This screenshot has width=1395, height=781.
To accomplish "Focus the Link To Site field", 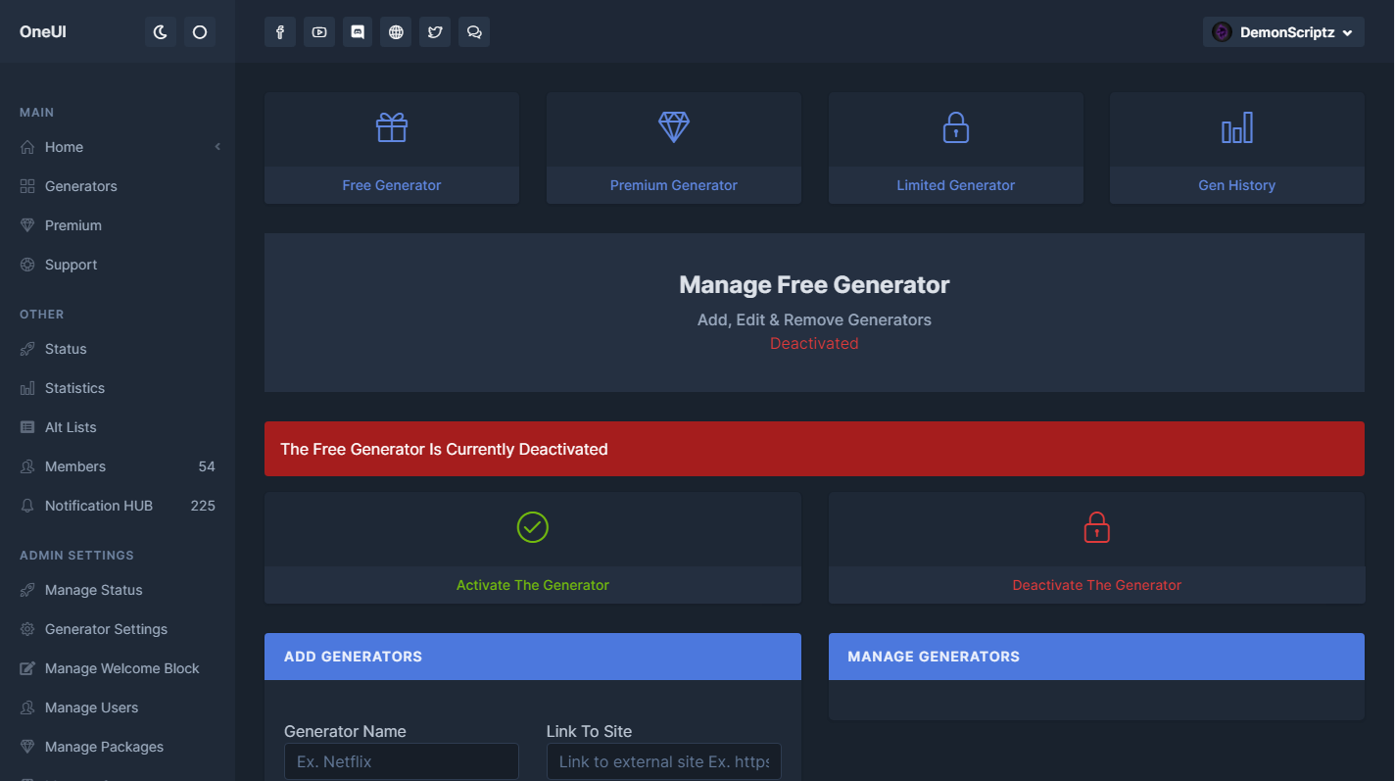I will [x=663, y=761].
